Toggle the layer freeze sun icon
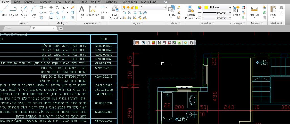290x124 pixels. (x=128, y=8)
